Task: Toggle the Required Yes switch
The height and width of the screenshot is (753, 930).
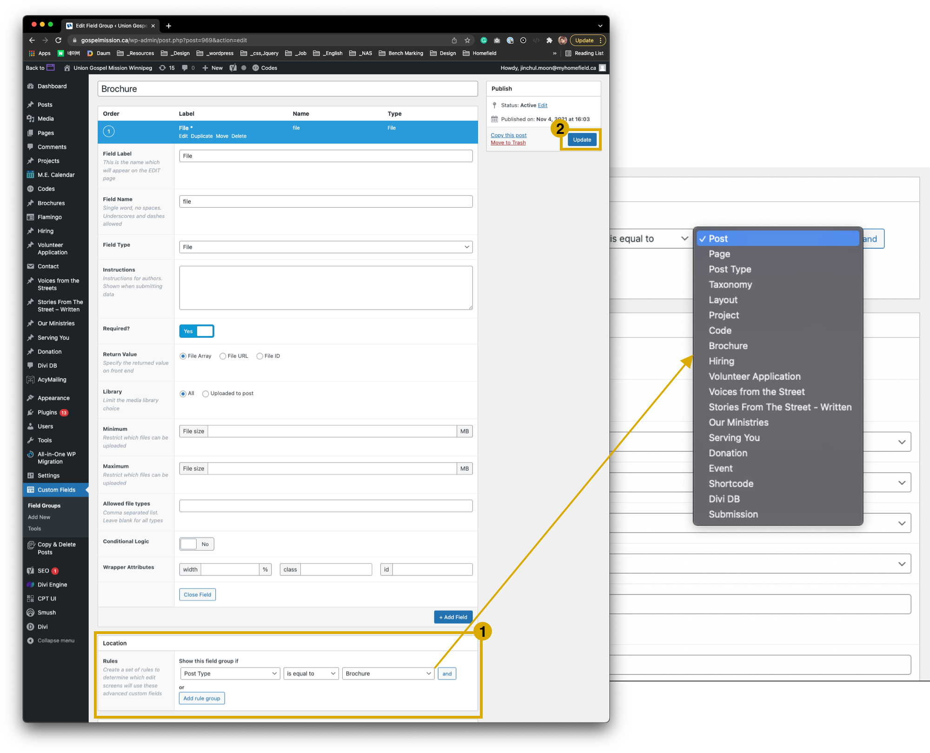Action: (x=197, y=331)
